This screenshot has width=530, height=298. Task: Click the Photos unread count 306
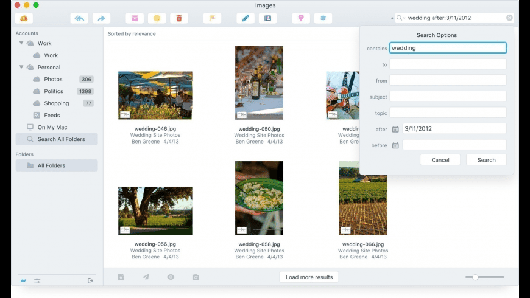tap(86, 79)
